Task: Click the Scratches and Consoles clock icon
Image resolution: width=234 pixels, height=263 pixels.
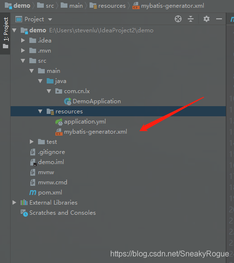Action: pos(24,213)
